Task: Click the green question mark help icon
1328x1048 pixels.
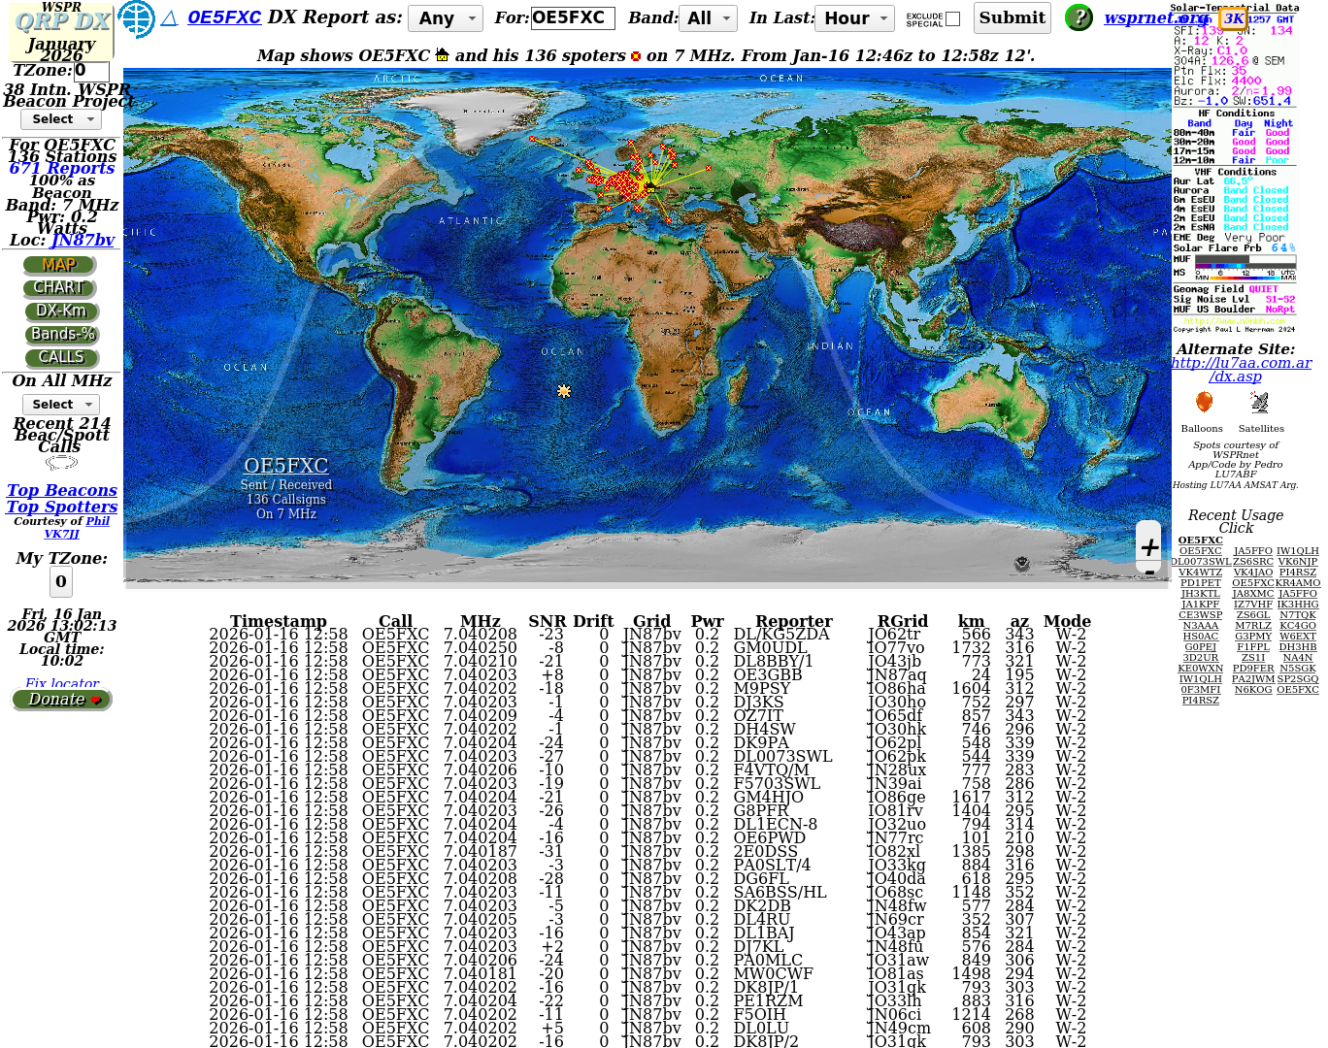Action: 1078,17
